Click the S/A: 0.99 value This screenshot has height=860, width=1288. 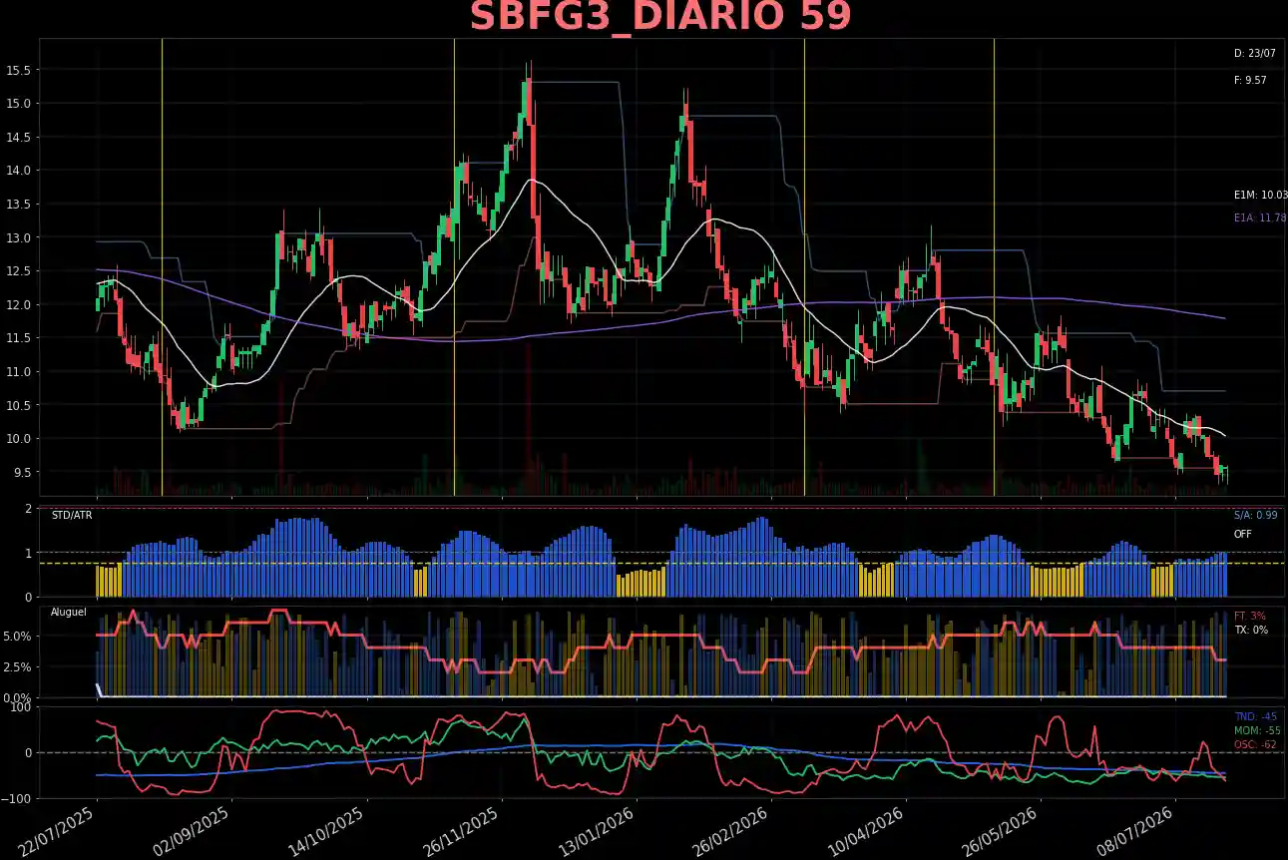[1255, 516]
